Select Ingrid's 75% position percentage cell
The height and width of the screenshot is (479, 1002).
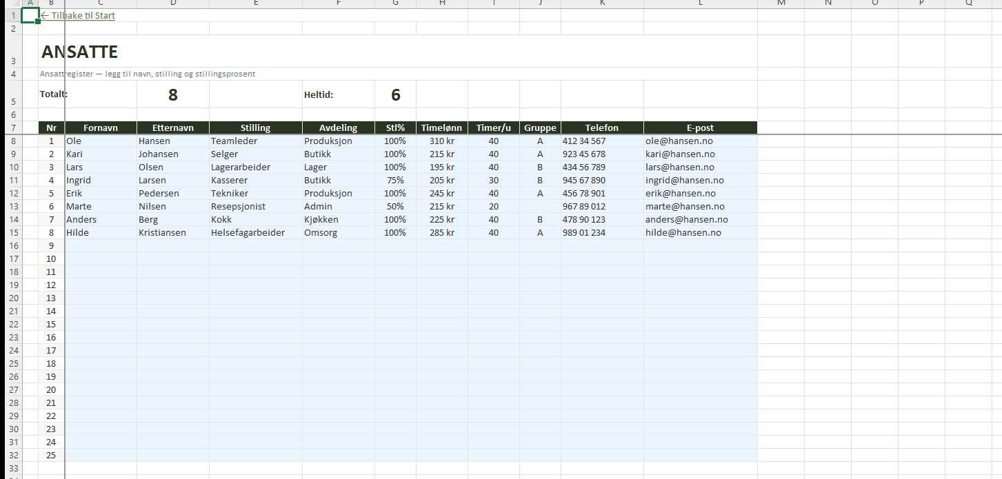[395, 180]
